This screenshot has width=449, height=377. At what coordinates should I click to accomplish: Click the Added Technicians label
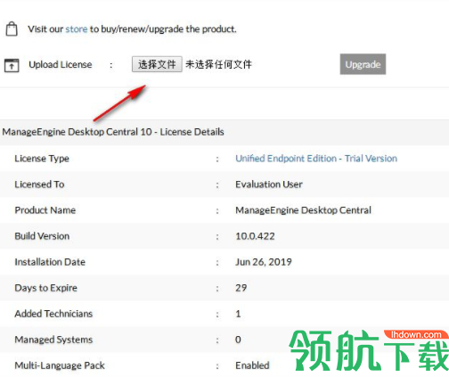point(53,314)
